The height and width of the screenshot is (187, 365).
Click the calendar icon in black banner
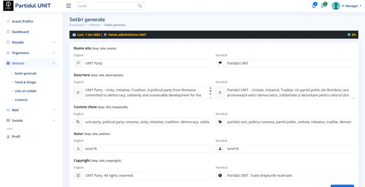tap(74, 35)
